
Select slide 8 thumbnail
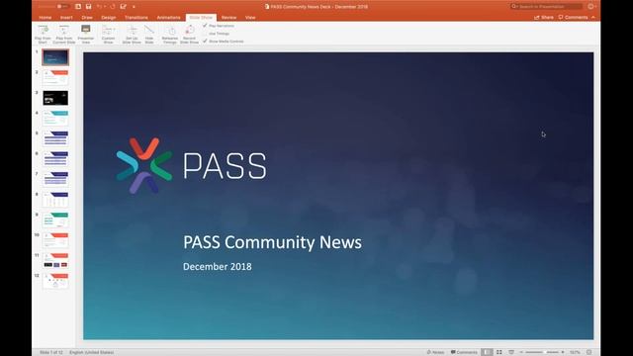55,200
